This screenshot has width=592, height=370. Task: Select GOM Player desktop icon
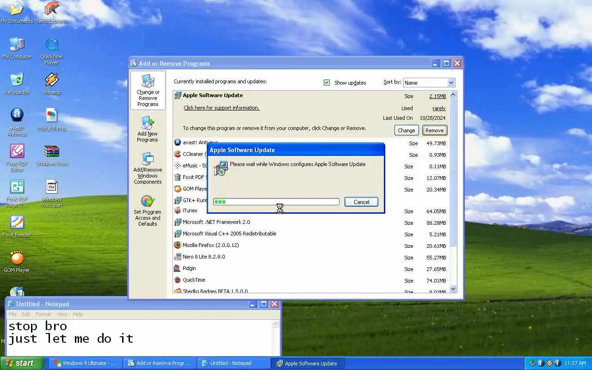[17, 262]
